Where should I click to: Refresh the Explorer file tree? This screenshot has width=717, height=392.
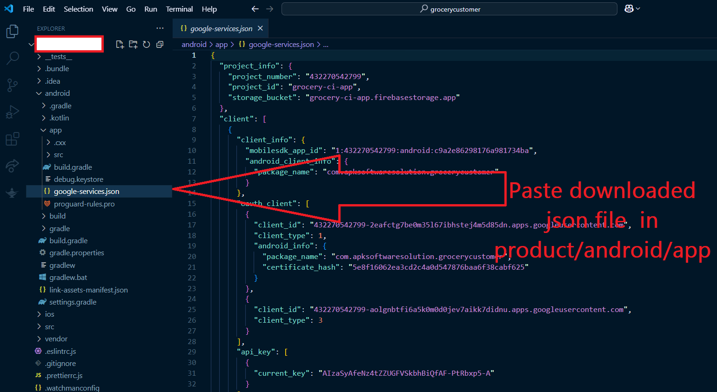[147, 44]
